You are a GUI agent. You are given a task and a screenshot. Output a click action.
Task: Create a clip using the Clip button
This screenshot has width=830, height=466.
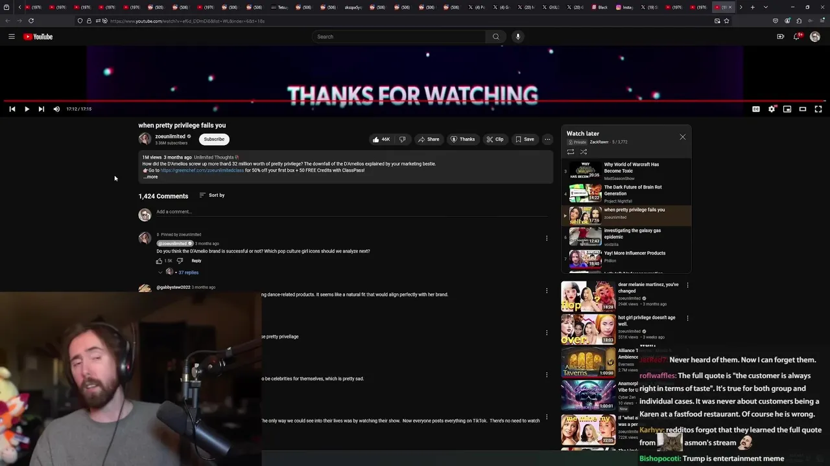(495, 139)
